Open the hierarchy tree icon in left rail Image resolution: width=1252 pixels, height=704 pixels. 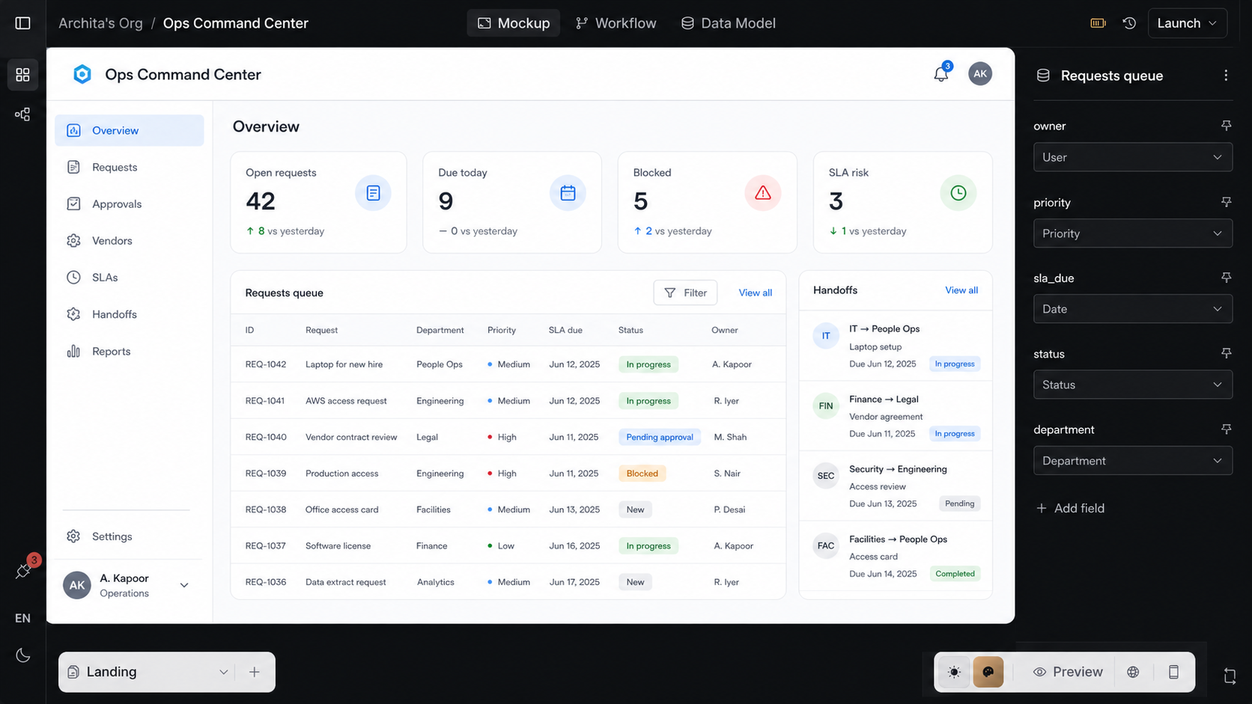point(22,114)
